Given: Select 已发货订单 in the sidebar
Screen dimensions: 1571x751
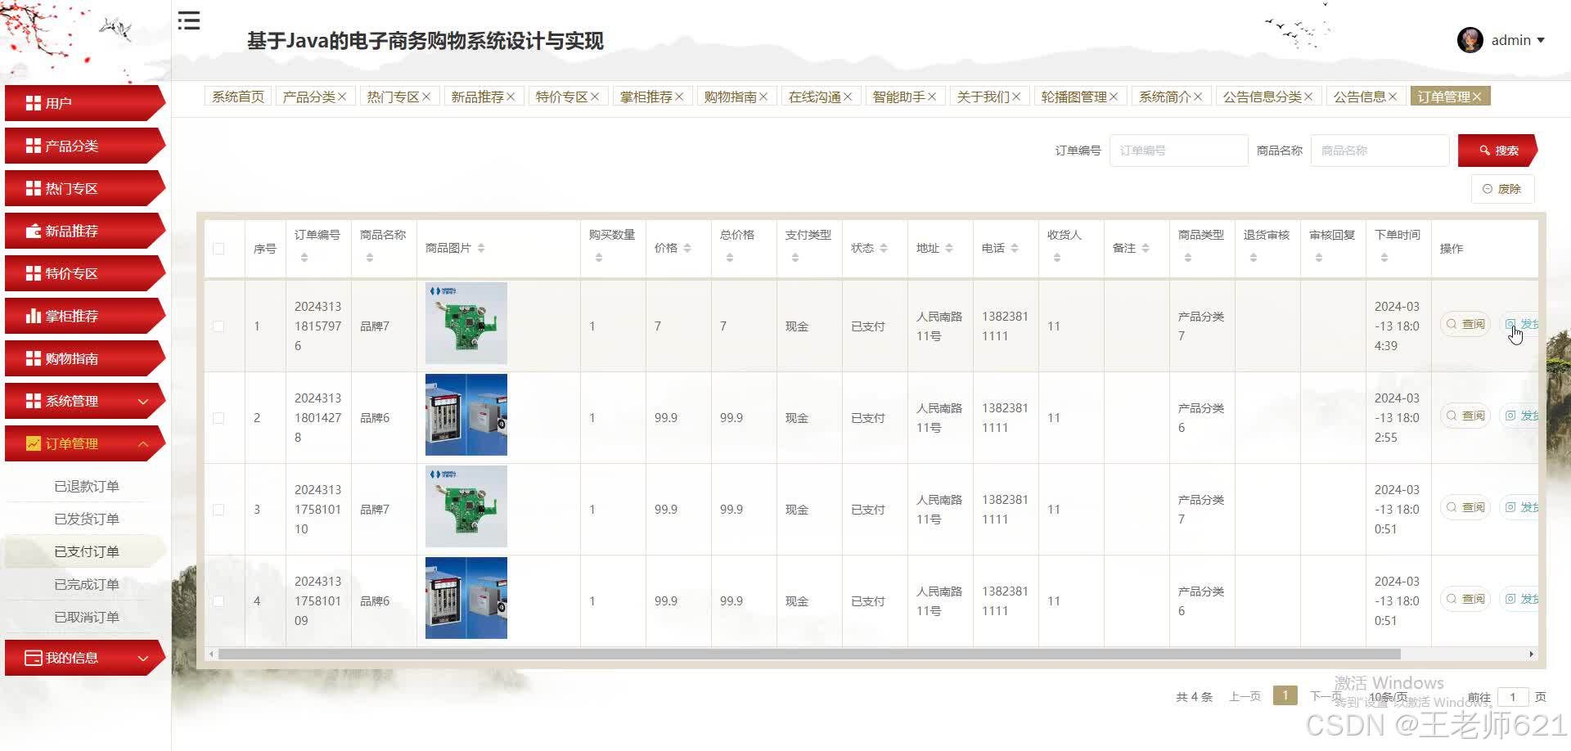Looking at the screenshot, I should coord(86,519).
